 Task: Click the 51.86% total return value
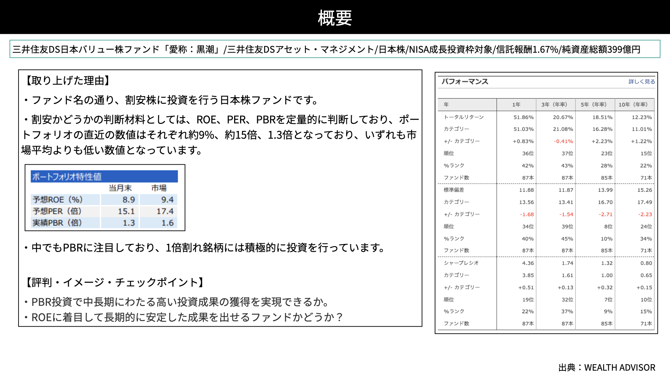pyautogui.click(x=523, y=117)
